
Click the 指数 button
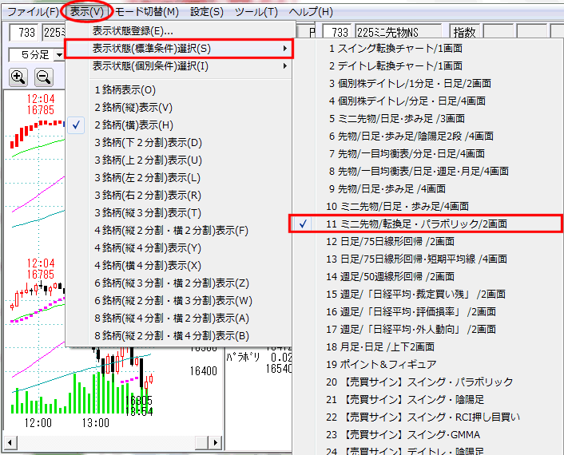pos(464,33)
